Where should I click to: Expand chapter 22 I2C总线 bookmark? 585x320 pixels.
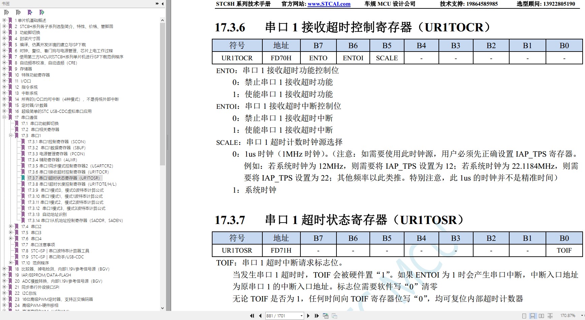(4, 293)
